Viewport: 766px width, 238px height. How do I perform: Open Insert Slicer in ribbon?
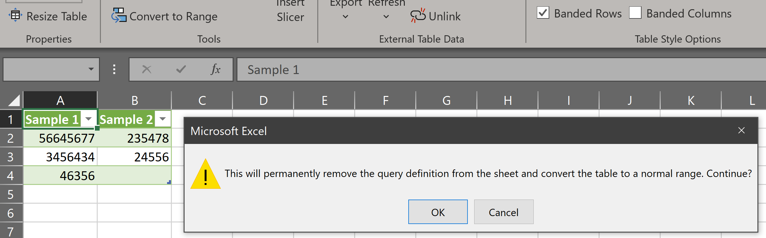tap(290, 11)
